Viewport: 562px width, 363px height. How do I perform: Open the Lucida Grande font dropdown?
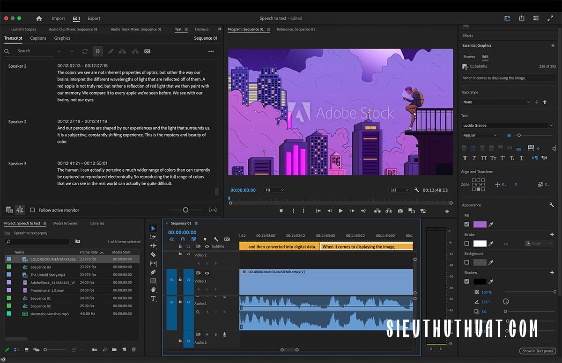point(508,125)
